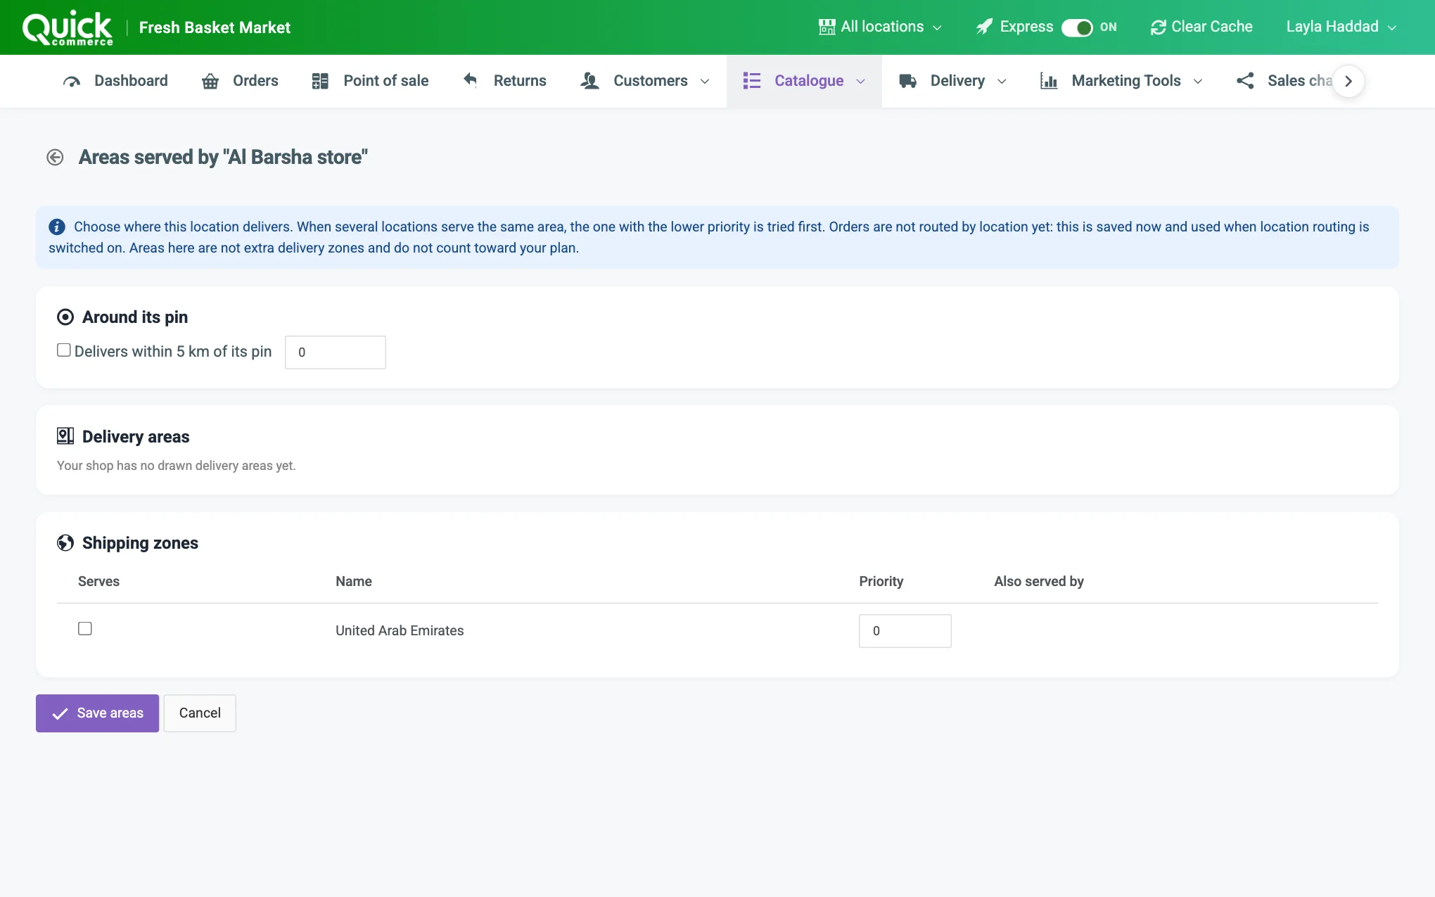Click the Returns arrow icon
Image resolution: width=1435 pixels, height=897 pixels.
pos(471,80)
